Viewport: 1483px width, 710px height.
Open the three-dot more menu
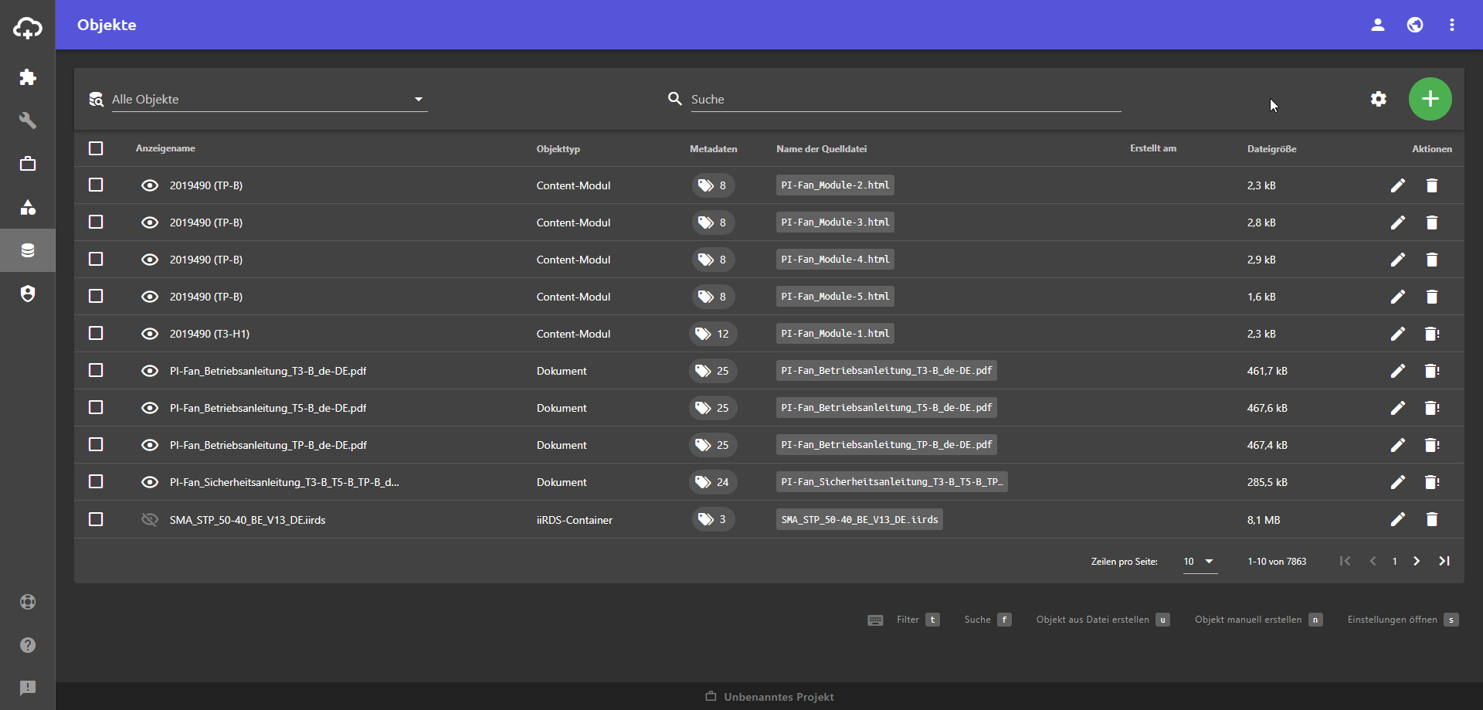coord(1452,25)
